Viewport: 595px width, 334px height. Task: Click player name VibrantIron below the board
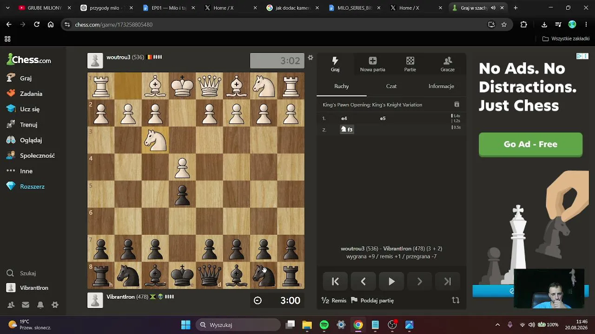(x=120, y=297)
